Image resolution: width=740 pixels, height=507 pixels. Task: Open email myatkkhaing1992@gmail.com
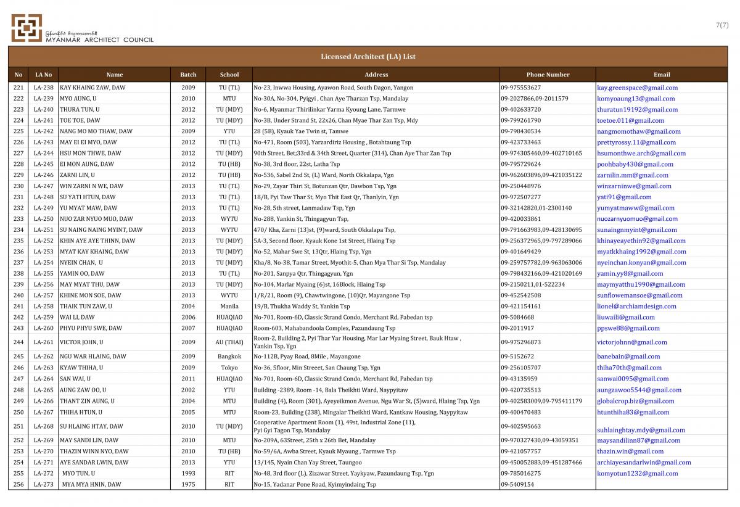click(641, 252)
